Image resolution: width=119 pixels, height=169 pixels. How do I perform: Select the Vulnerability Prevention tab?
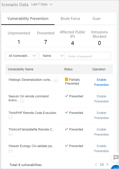pyautogui.click(x=28, y=19)
